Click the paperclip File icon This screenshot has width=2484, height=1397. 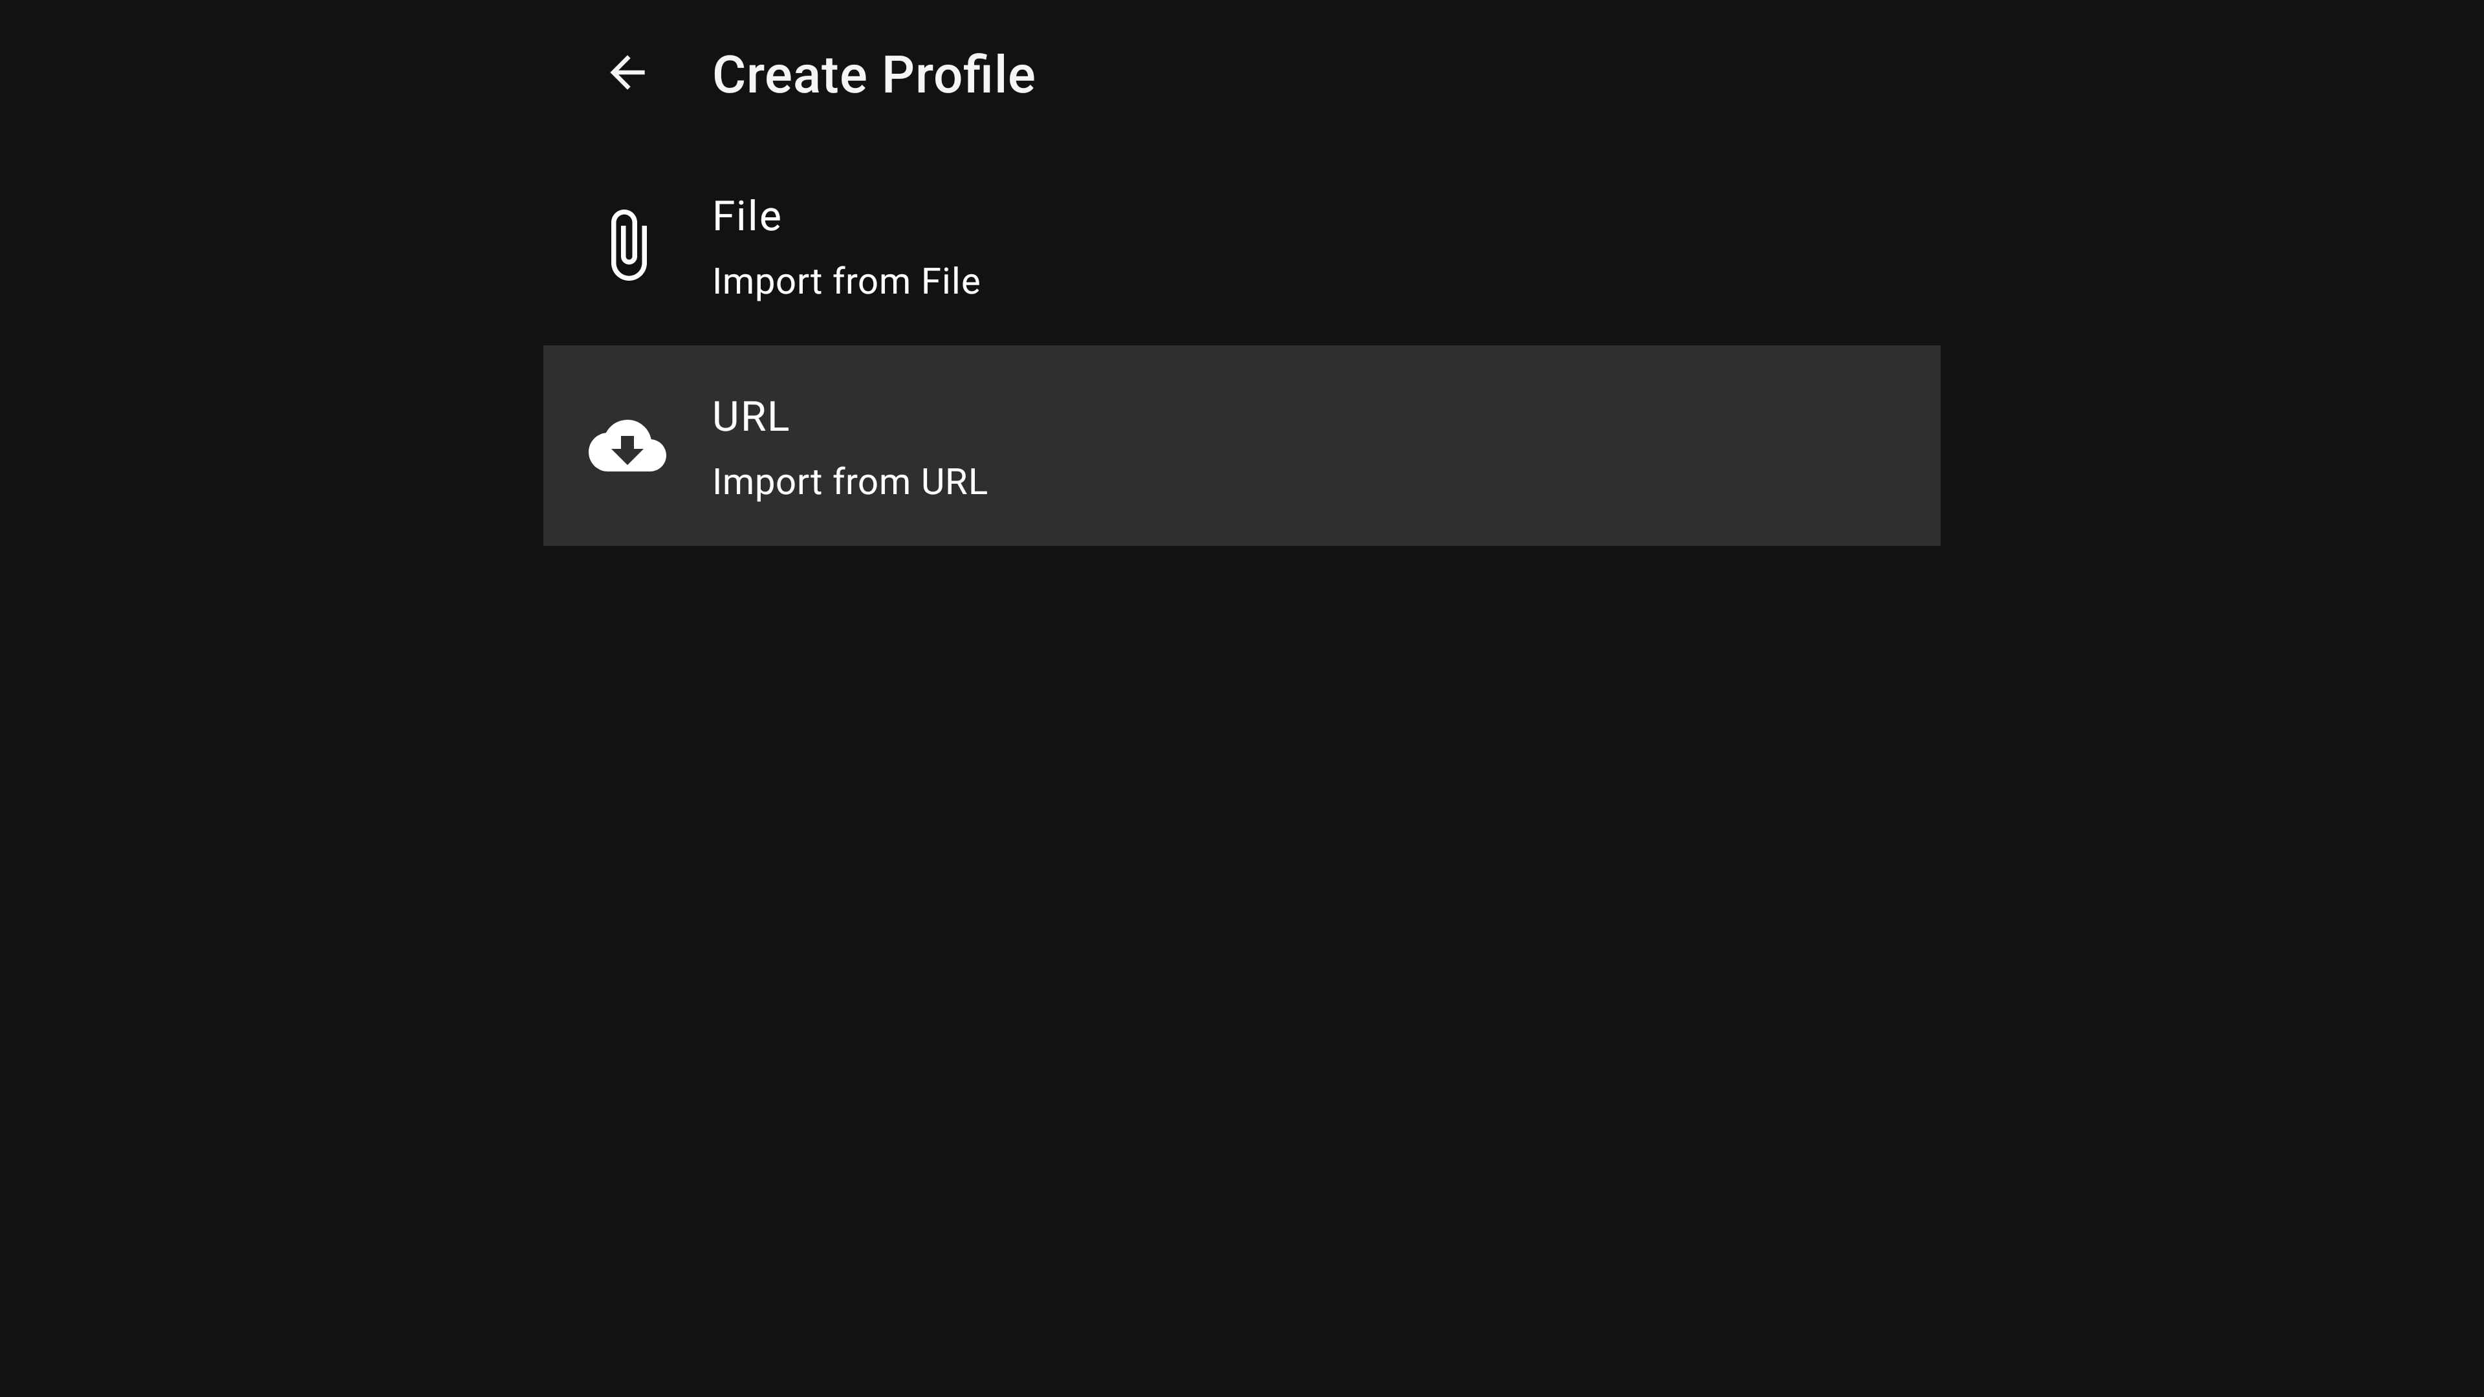[x=627, y=245]
